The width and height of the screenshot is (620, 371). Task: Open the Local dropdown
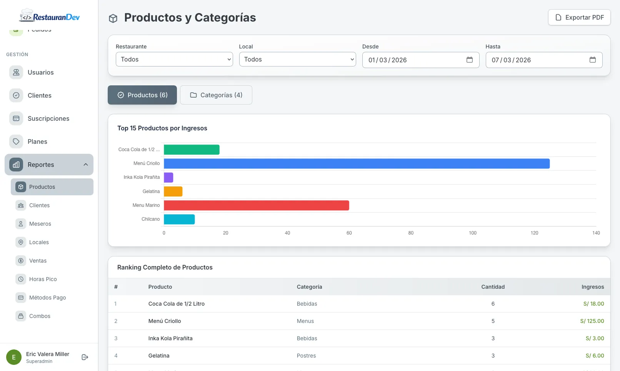point(297,60)
